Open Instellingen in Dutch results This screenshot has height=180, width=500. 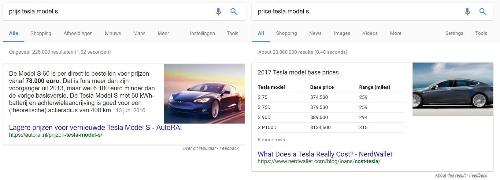(202, 34)
